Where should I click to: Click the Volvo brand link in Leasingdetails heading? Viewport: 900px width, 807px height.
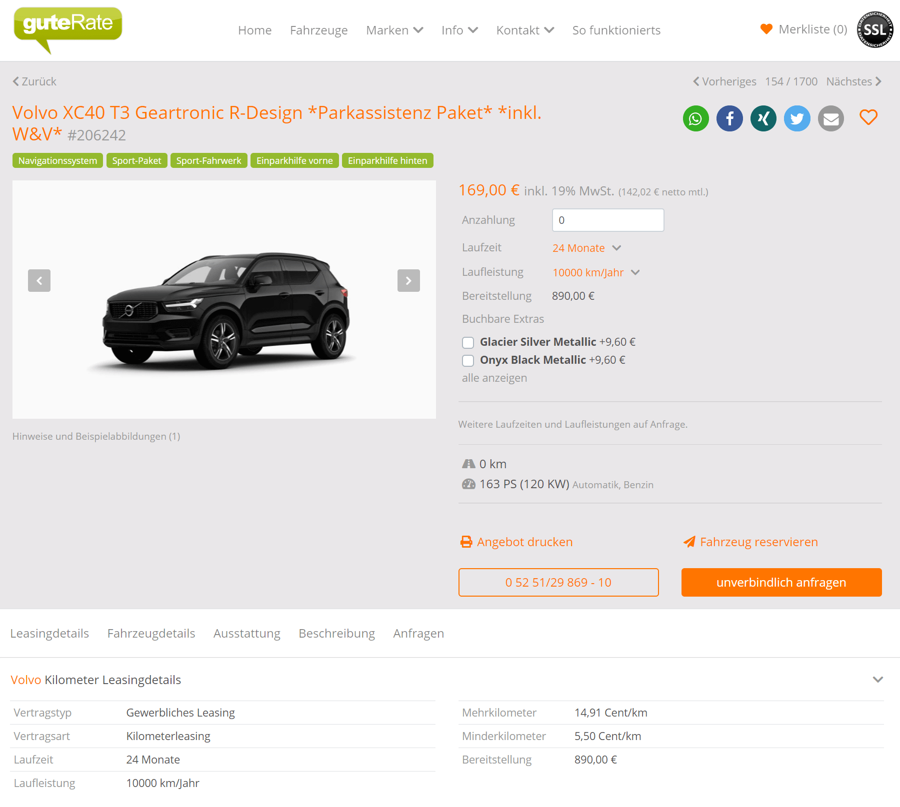pos(26,680)
